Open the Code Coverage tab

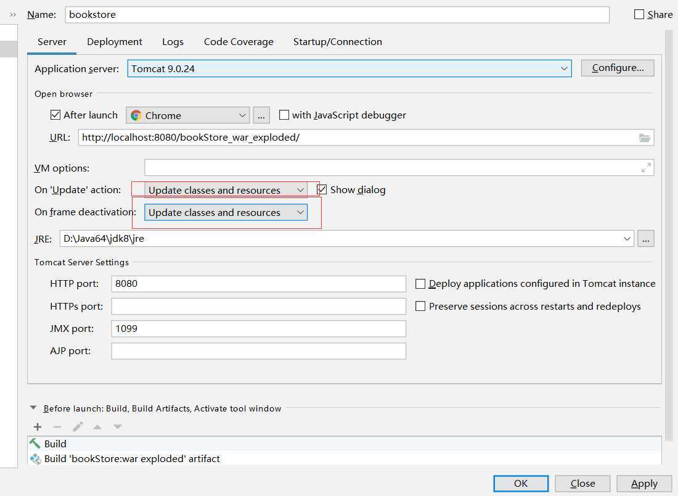coord(239,41)
